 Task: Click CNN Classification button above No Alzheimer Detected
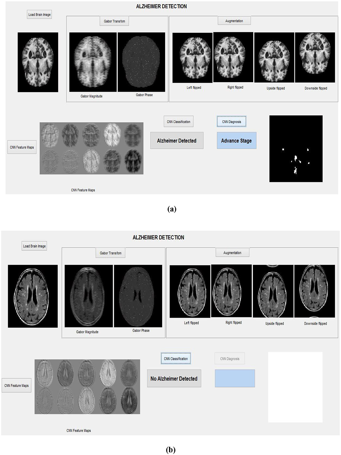(176, 359)
